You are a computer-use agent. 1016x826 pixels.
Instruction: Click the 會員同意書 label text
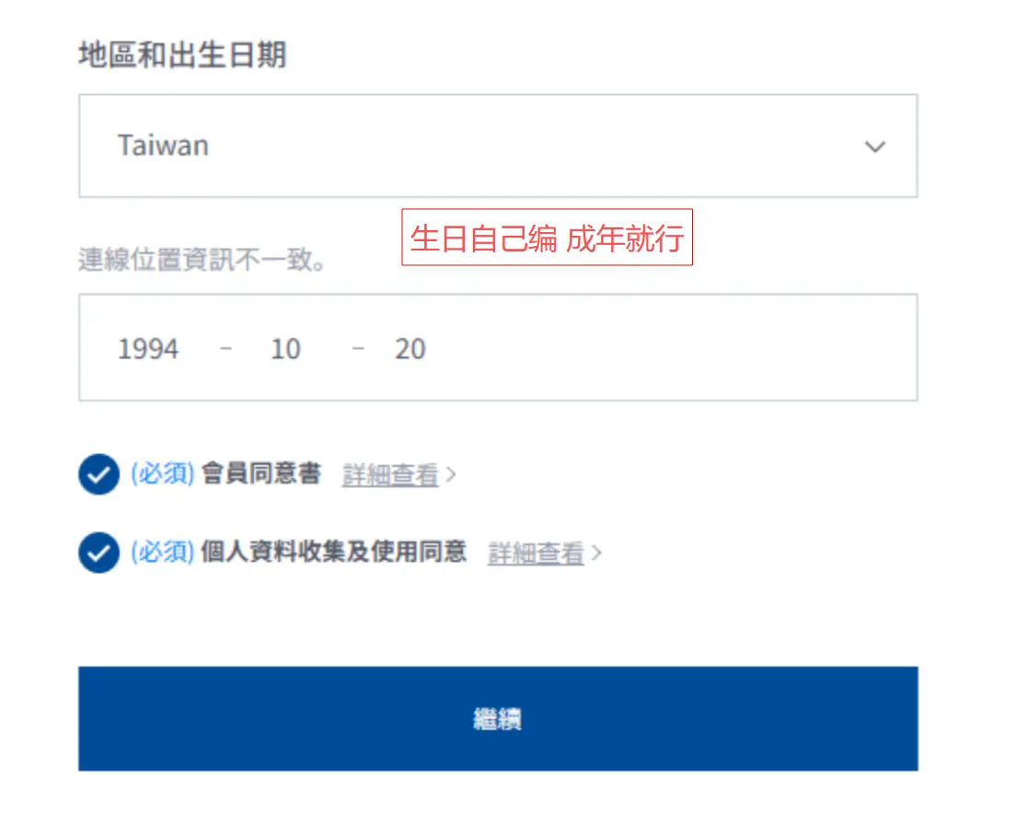click(x=261, y=474)
